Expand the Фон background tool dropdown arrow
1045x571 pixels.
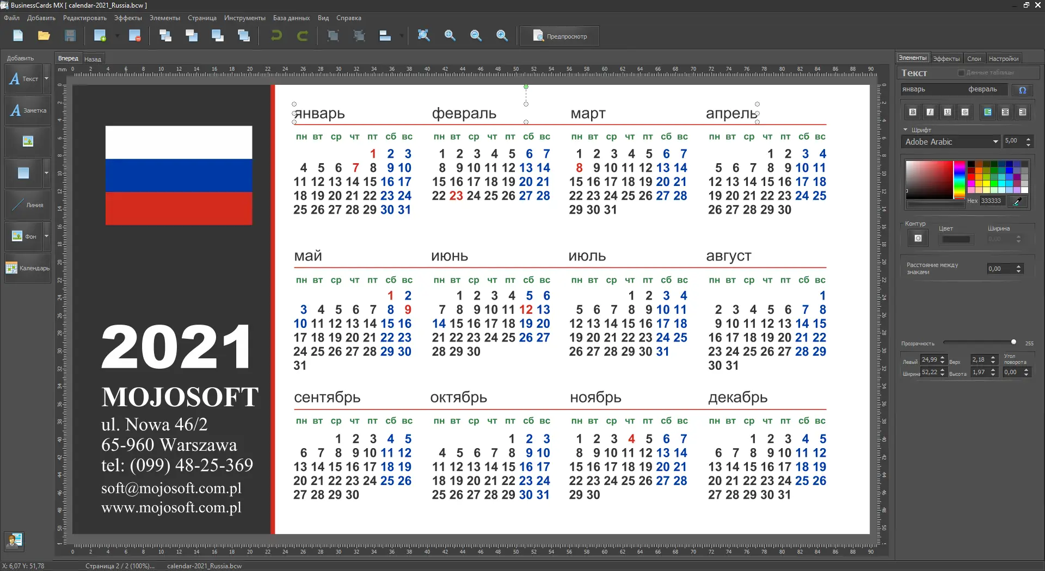(46, 237)
